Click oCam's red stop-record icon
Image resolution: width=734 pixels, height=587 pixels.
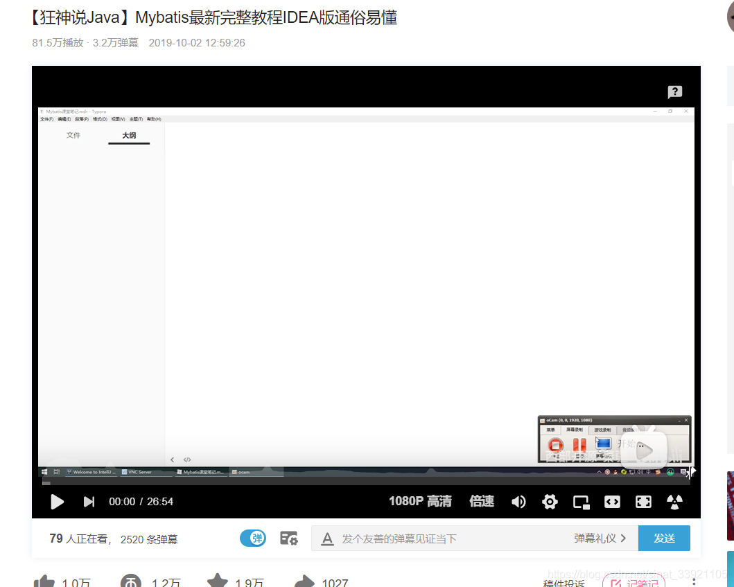556,445
